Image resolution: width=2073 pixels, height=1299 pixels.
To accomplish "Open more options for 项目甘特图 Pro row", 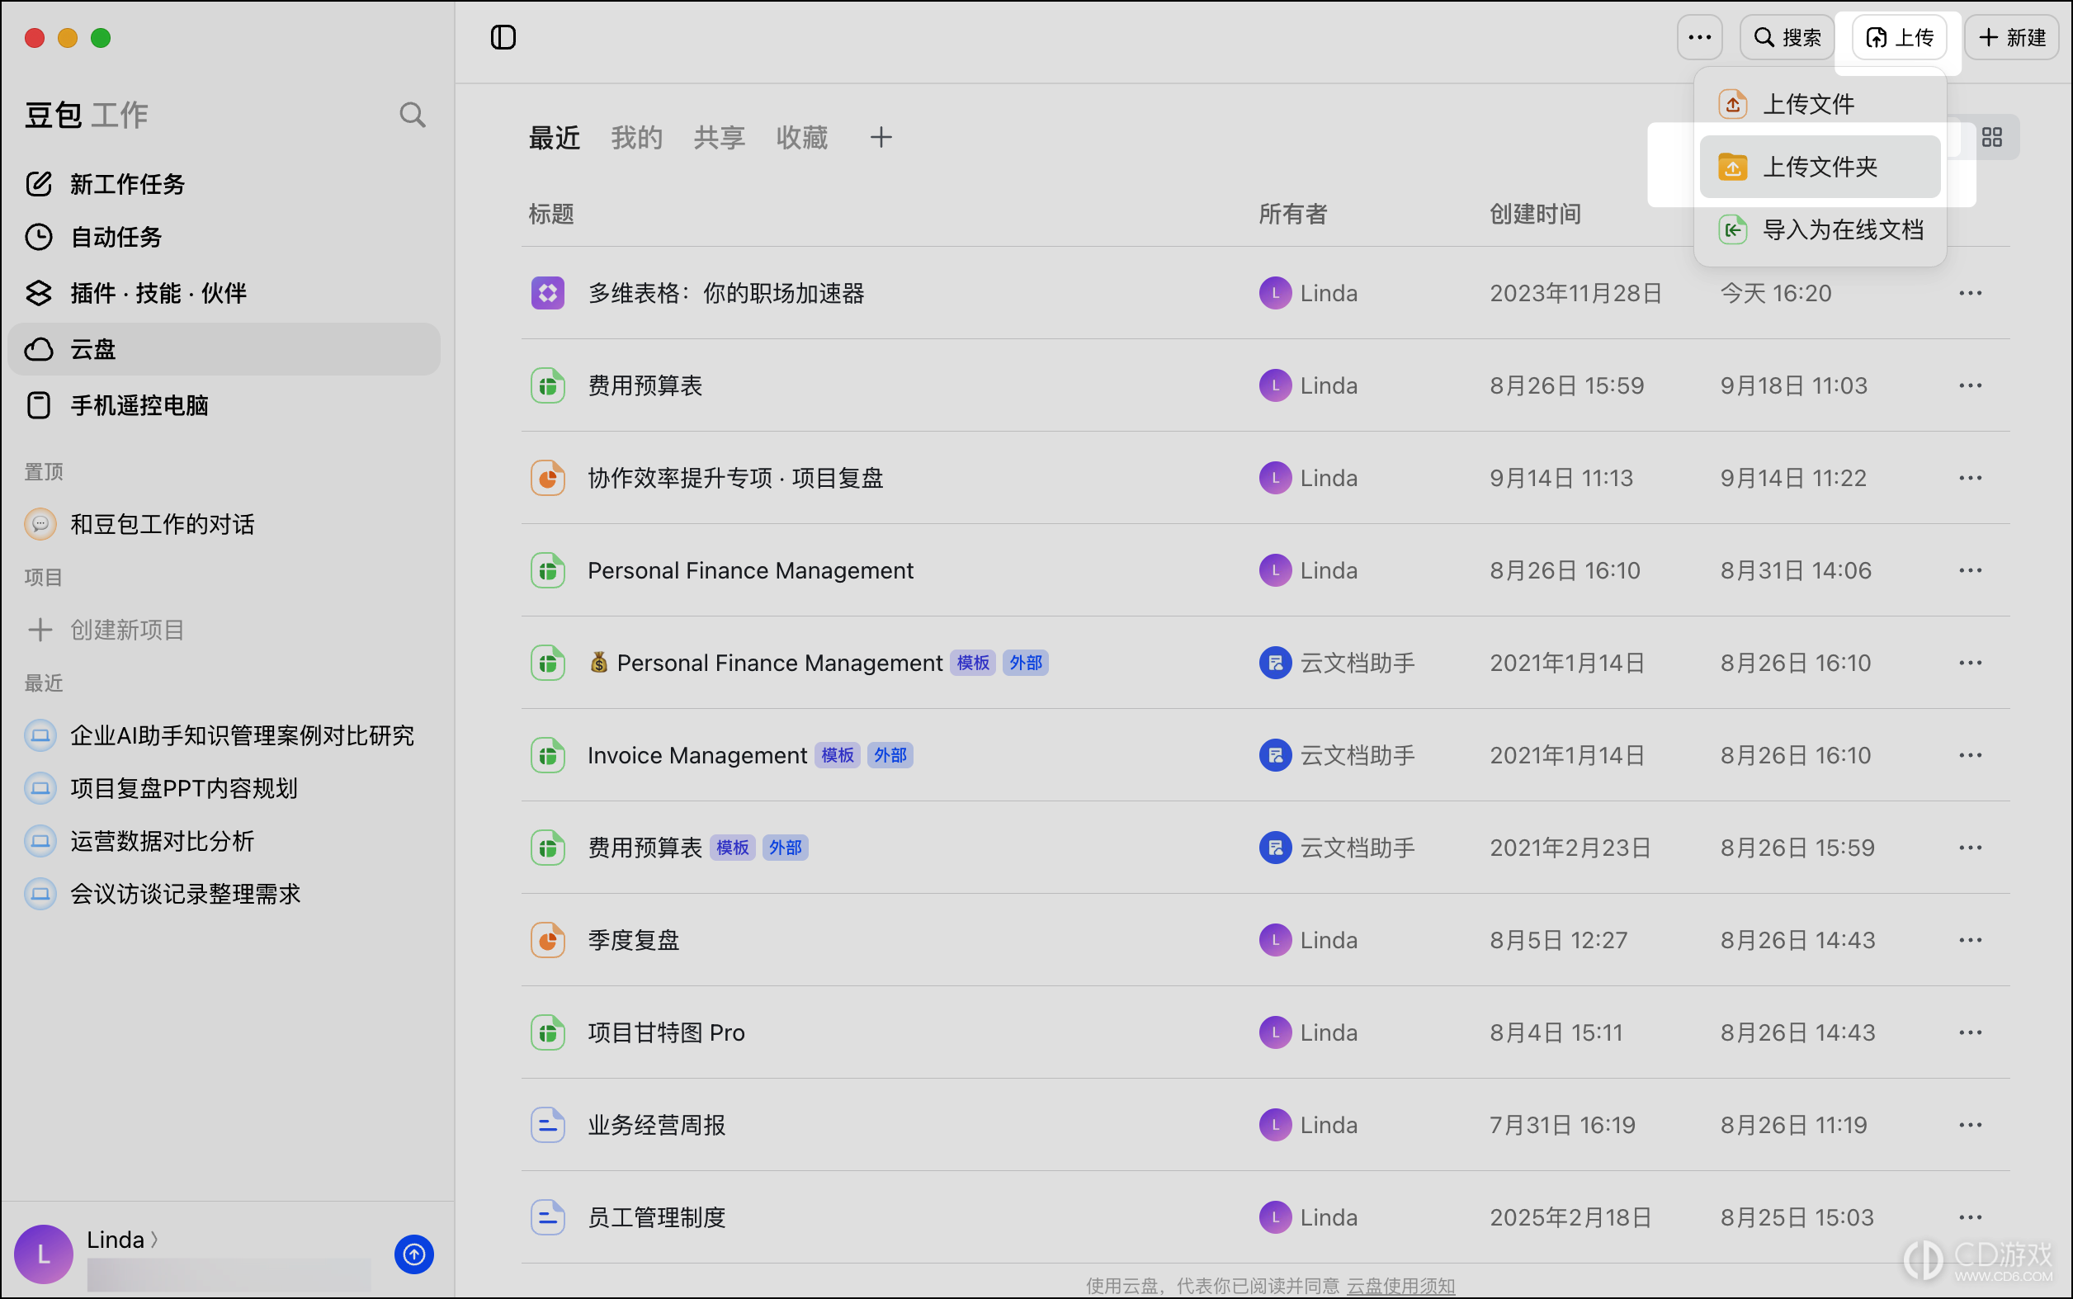I will [1970, 1032].
